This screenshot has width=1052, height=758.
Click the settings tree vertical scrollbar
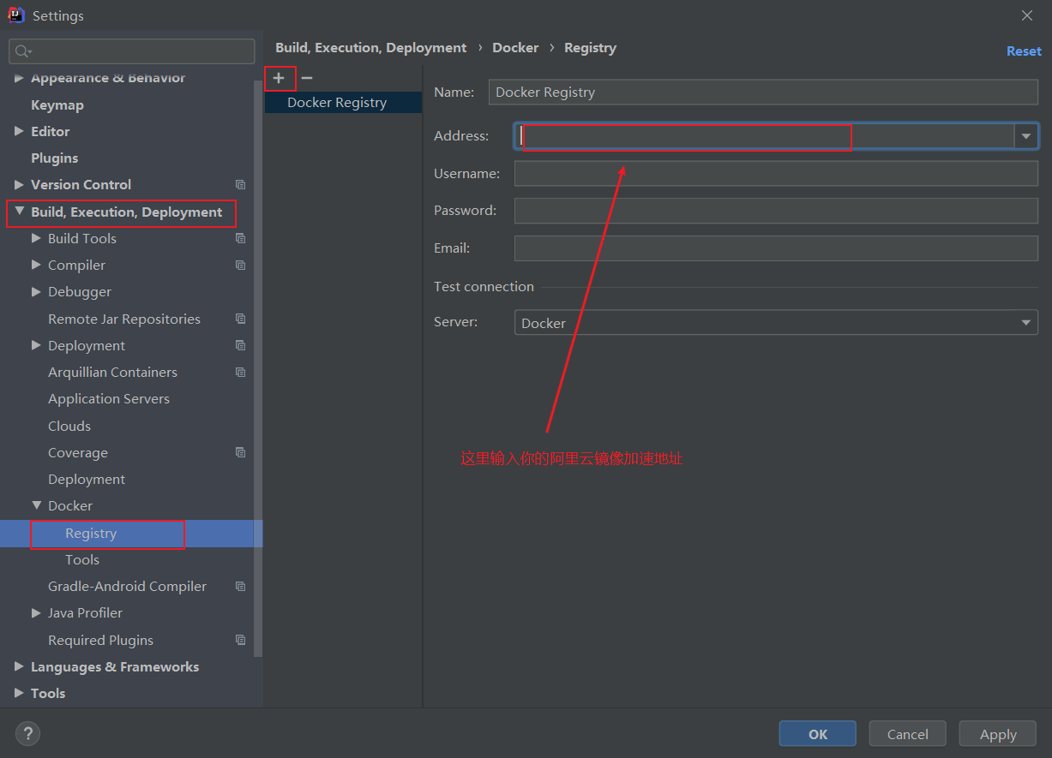258,368
